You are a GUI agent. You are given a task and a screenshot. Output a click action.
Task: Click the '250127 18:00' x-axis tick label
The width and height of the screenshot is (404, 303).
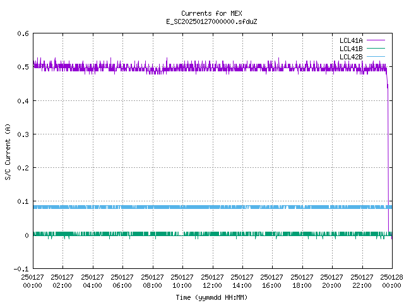[302, 282]
